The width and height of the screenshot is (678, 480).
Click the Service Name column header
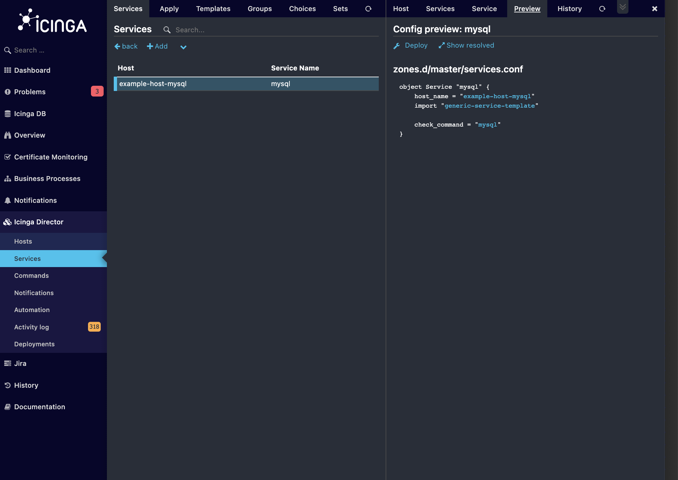(x=295, y=68)
